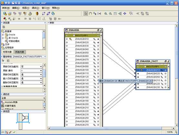Click the brown figure icon in the toolbar
The width and height of the screenshot is (179, 135).
pos(37,14)
